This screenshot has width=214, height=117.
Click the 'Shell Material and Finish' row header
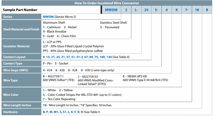pyautogui.click(x=21, y=29)
